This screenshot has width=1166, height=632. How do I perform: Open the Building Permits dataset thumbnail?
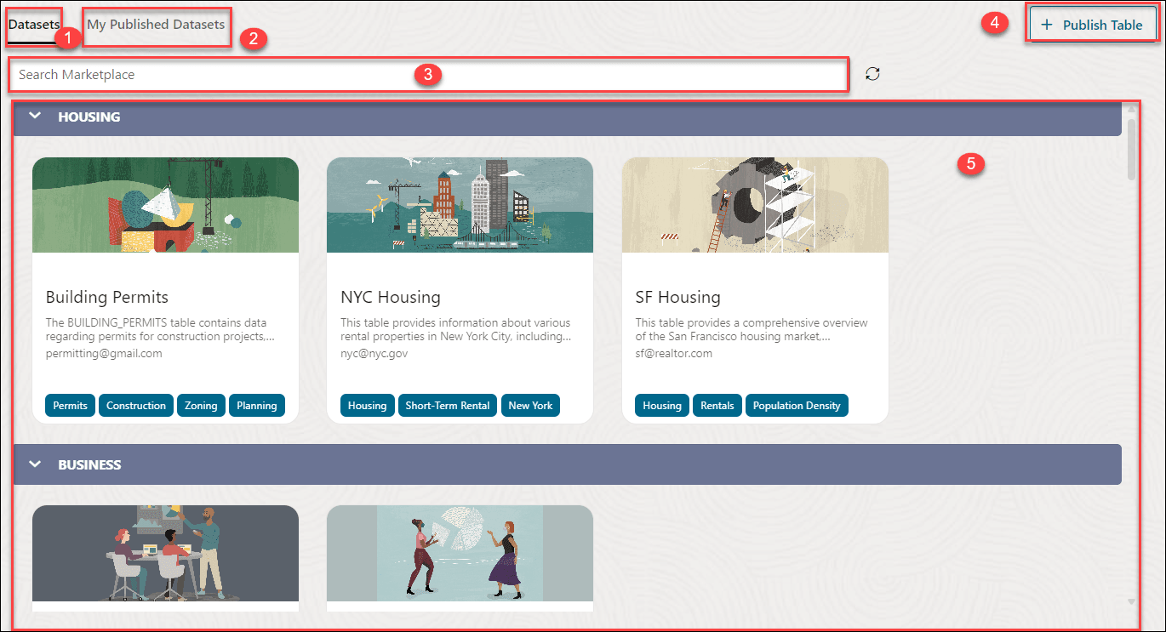click(x=165, y=204)
